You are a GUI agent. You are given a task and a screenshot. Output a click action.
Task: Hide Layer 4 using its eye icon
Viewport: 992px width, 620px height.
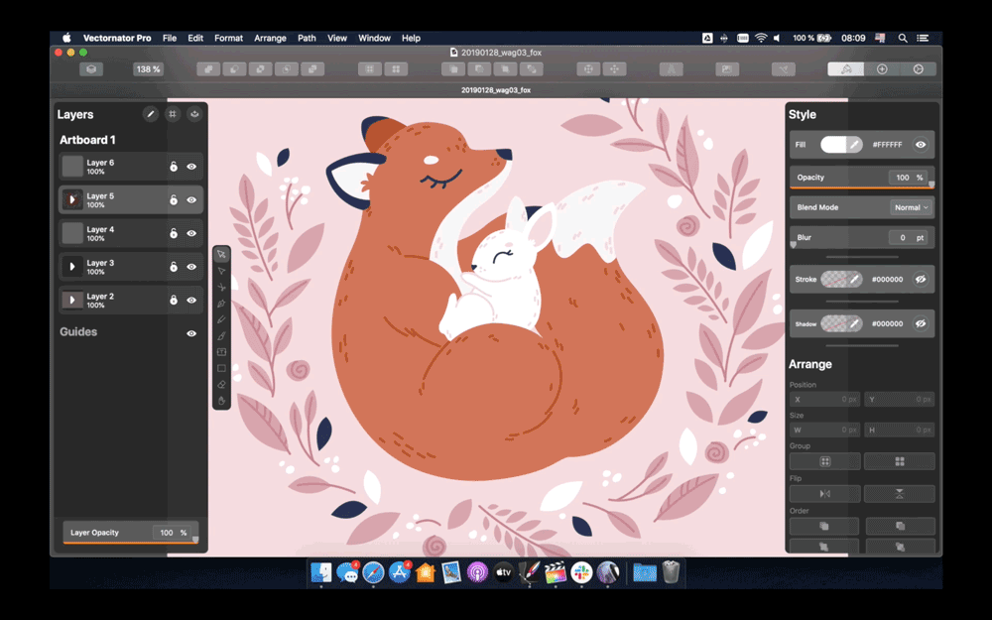tap(191, 233)
